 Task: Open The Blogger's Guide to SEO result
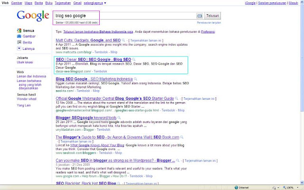[117, 137]
